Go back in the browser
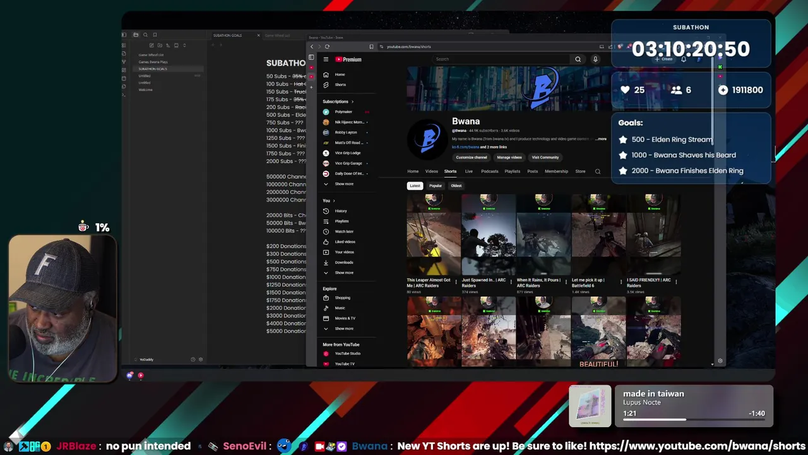808x455 pixels. click(311, 47)
